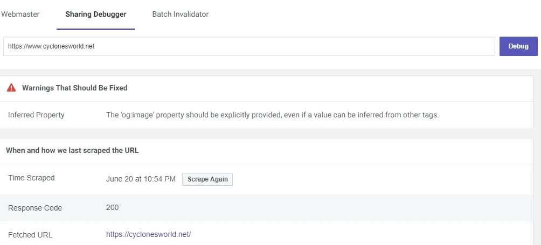The width and height of the screenshot is (541, 245).
Task: Click the purple underline beneath Sharing Debugger
Action: click(95, 29)
